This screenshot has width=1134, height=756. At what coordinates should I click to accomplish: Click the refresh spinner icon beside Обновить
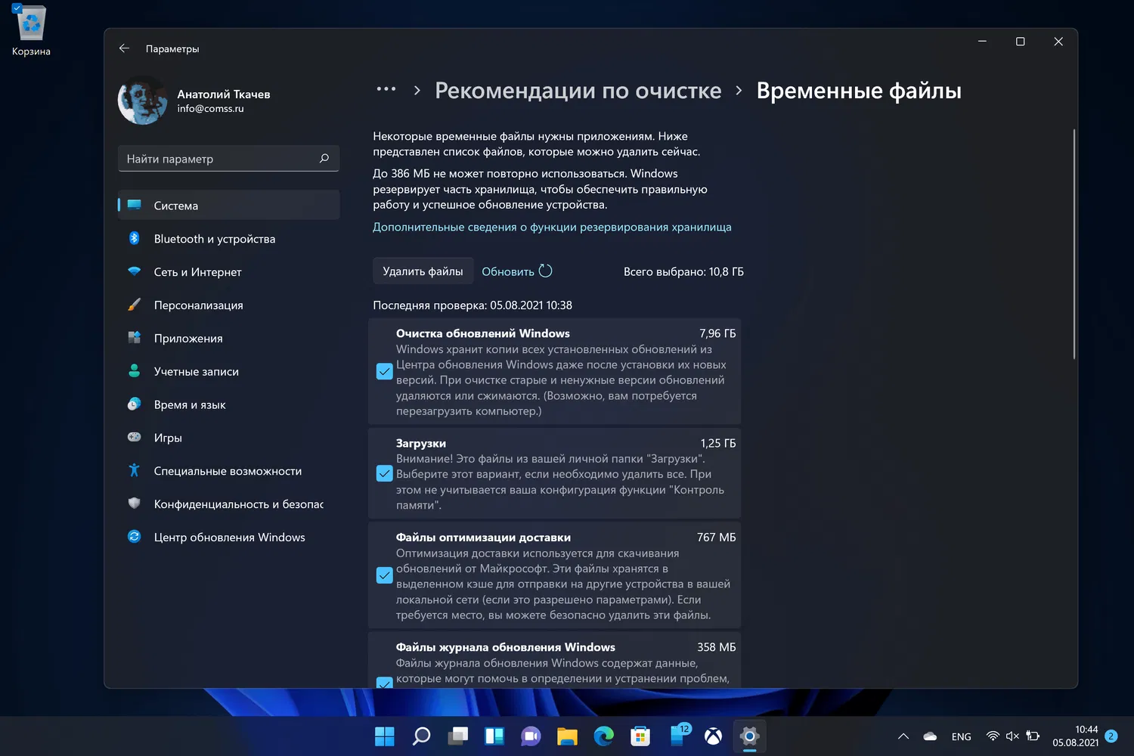(546, 271)
